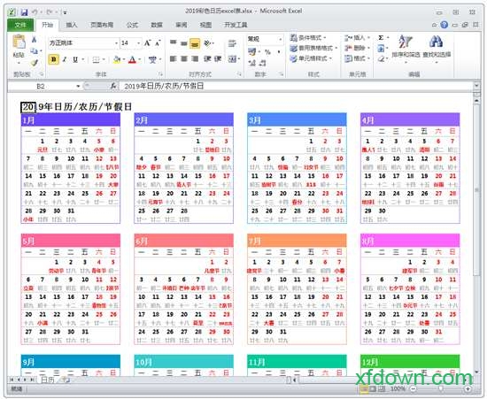The image size is (487, 399).
Task: Toggle Top Align button
Action: 174,42
